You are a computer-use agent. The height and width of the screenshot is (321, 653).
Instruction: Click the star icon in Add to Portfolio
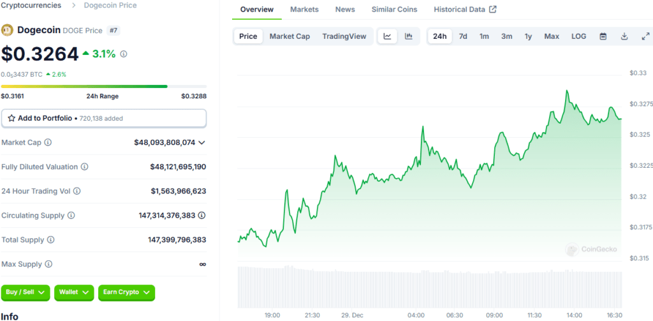coord(11,119)
